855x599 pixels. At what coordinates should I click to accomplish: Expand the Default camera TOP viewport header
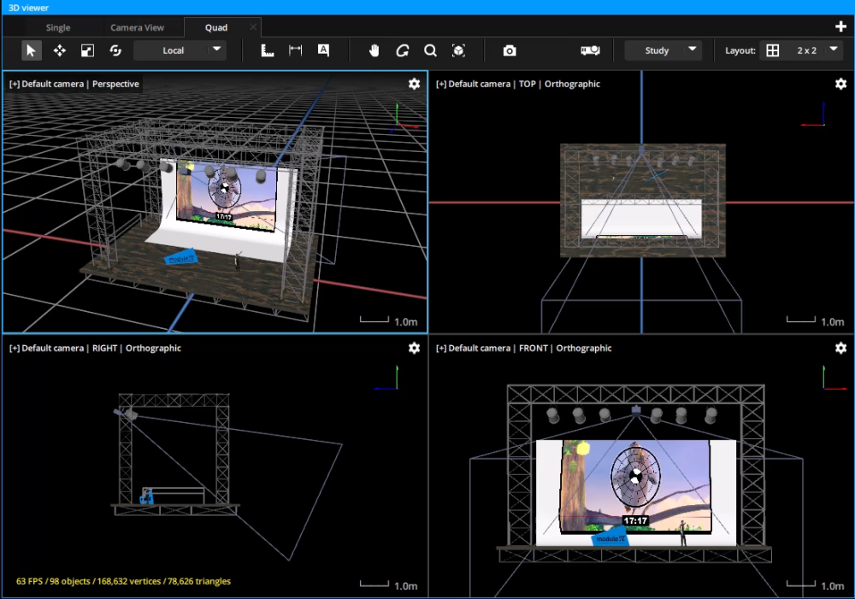tap(439, 84)
